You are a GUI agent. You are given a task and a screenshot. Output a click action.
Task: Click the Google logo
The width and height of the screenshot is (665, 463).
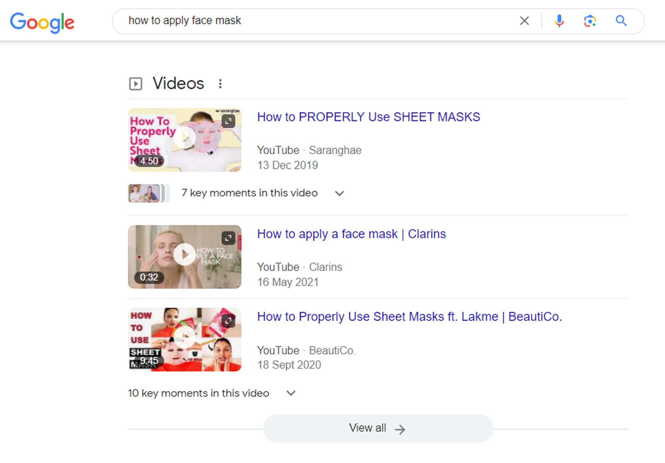[42, 22]
